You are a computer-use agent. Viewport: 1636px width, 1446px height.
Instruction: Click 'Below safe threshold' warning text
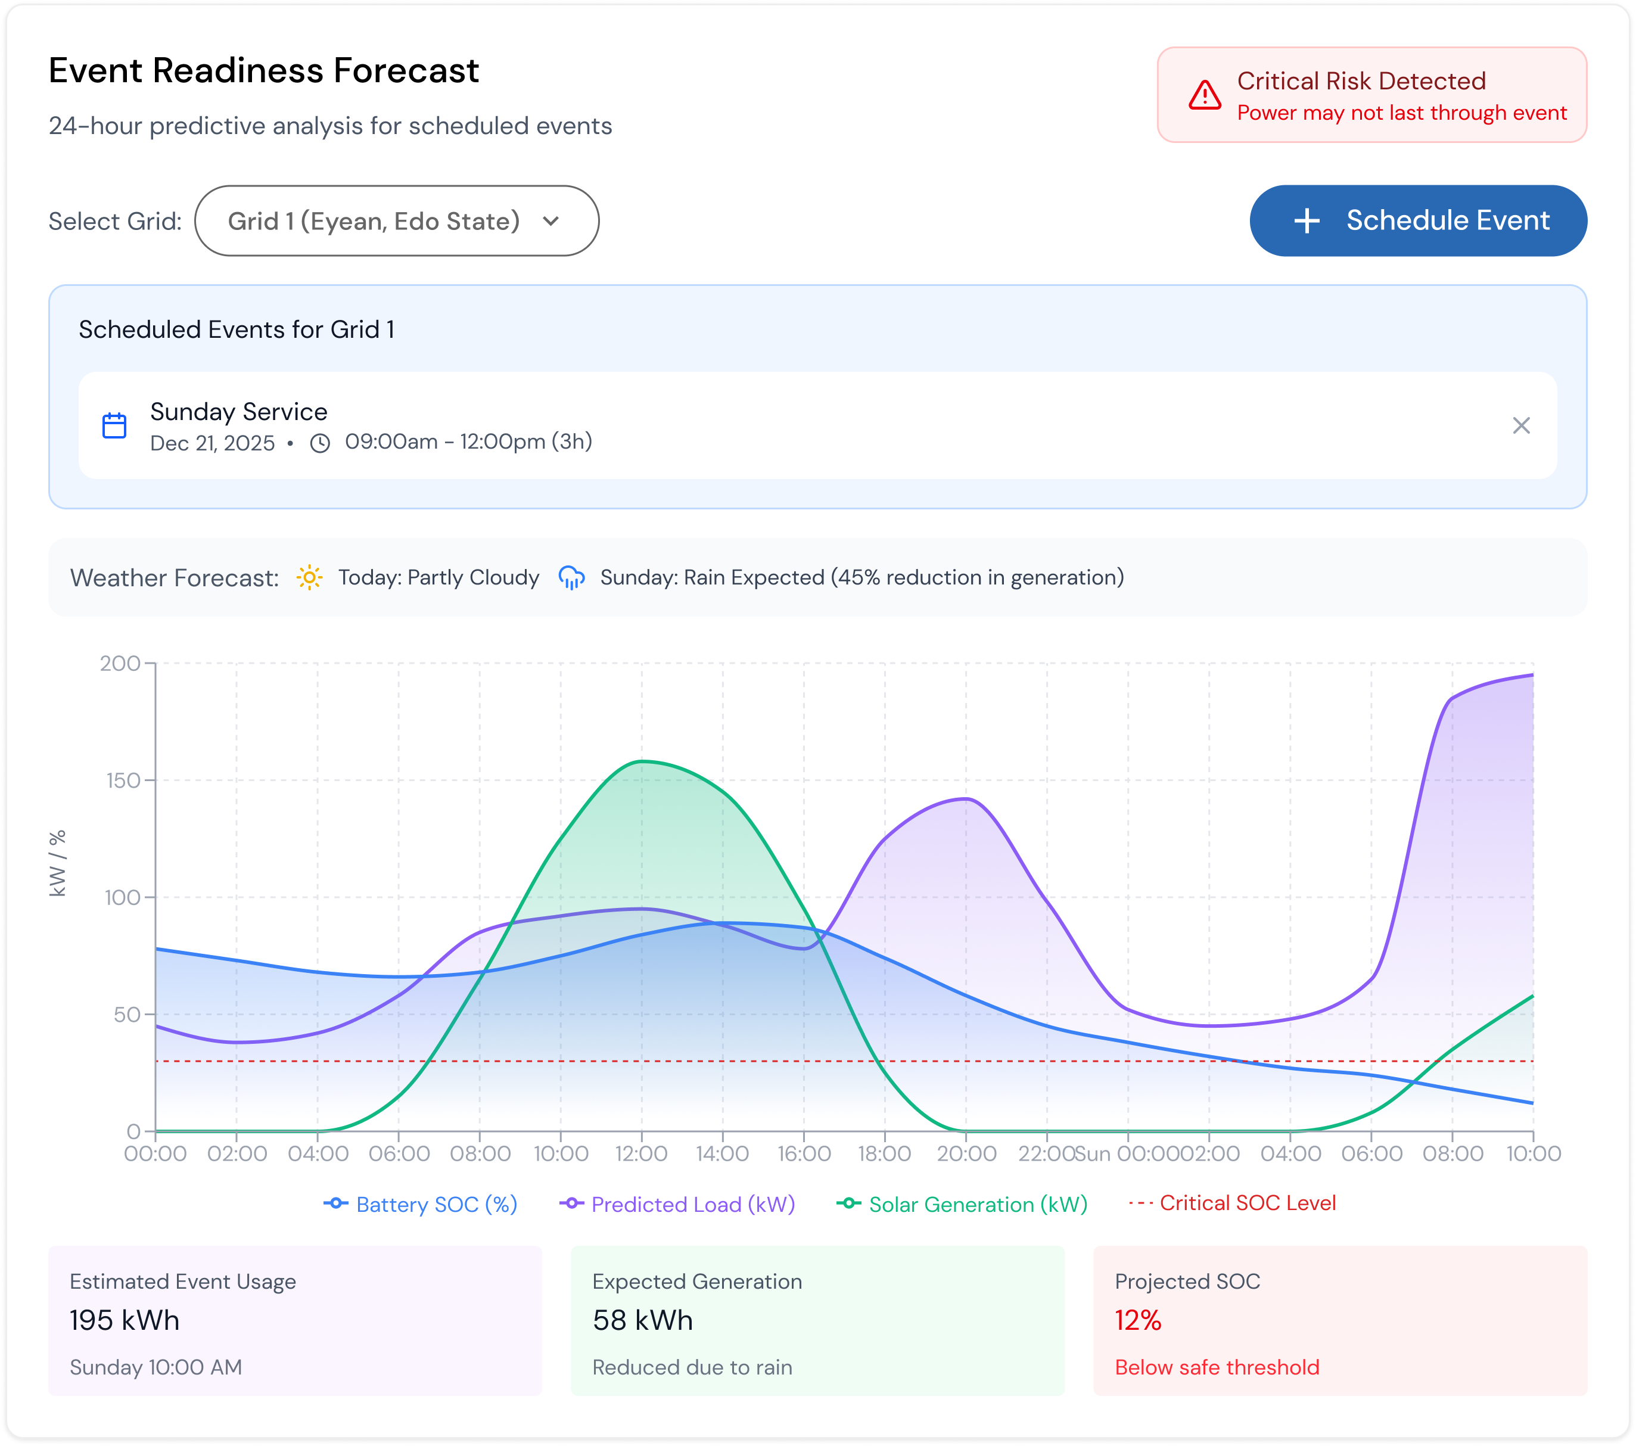[1217, 1367]
